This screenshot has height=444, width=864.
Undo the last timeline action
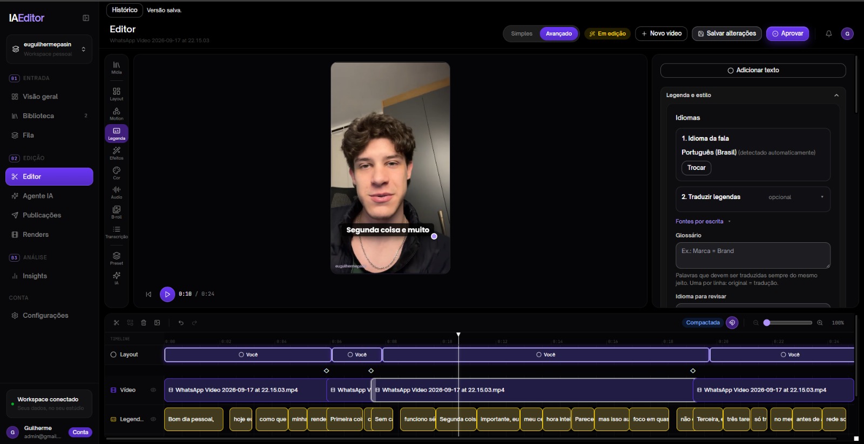pos(181,323)
